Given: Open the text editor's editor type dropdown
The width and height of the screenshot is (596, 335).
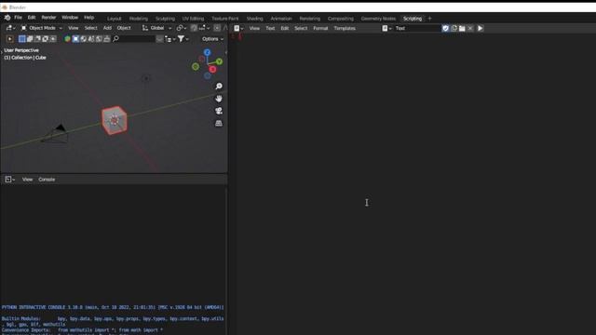Looking at the screenshot, I should coord(238,28).
